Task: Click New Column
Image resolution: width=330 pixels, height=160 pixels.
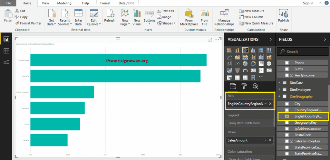Action: click(251, 17)
